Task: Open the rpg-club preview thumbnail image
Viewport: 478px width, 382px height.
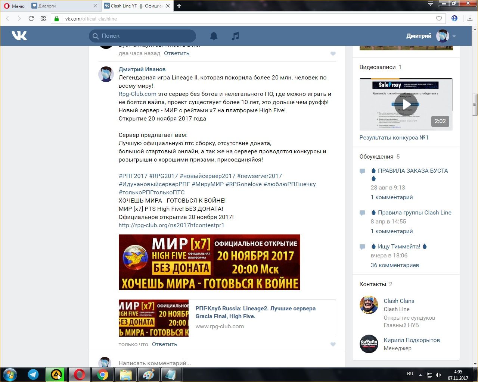Action: point(153,318)
